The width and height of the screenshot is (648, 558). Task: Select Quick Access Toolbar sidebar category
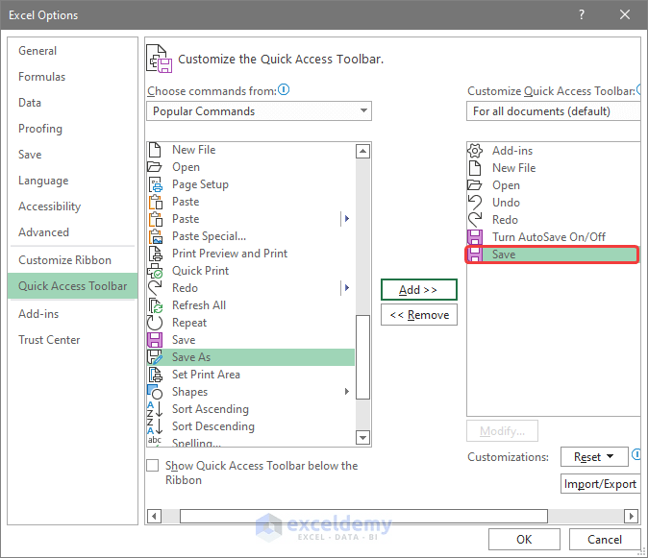pos(73,286)
